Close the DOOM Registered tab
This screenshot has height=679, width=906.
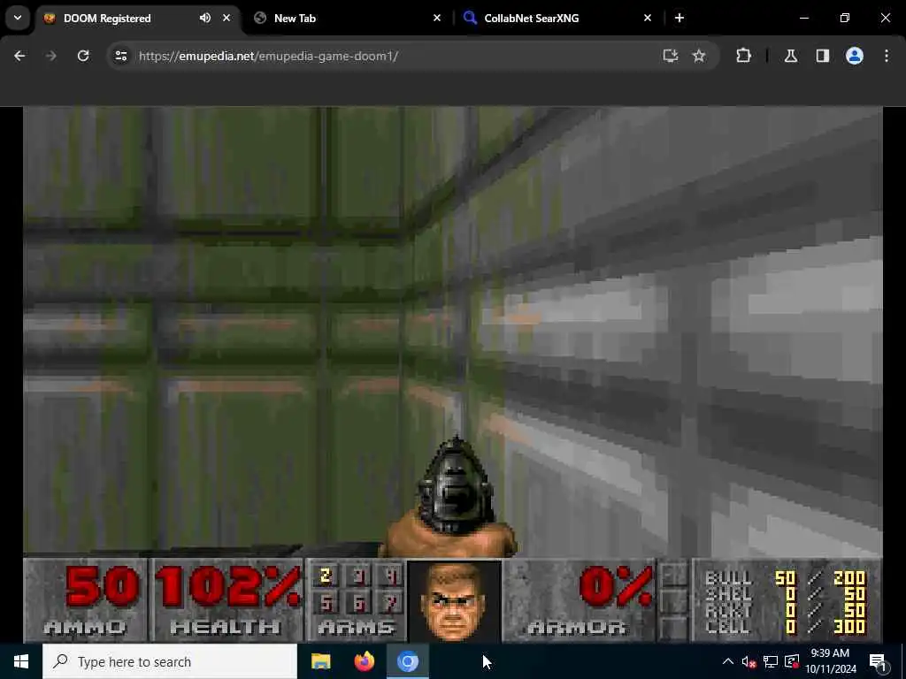[226, 18]
